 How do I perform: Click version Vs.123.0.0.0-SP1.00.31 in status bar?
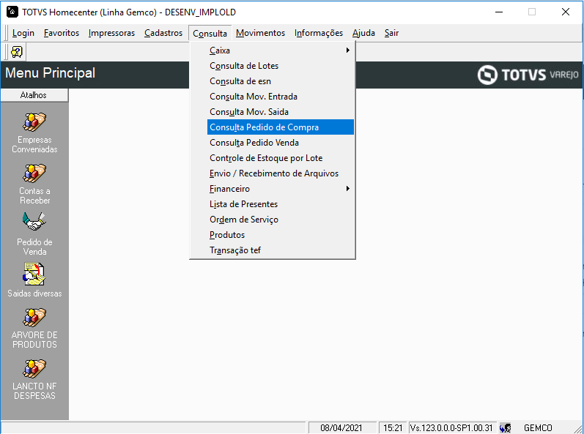(451, 428)
